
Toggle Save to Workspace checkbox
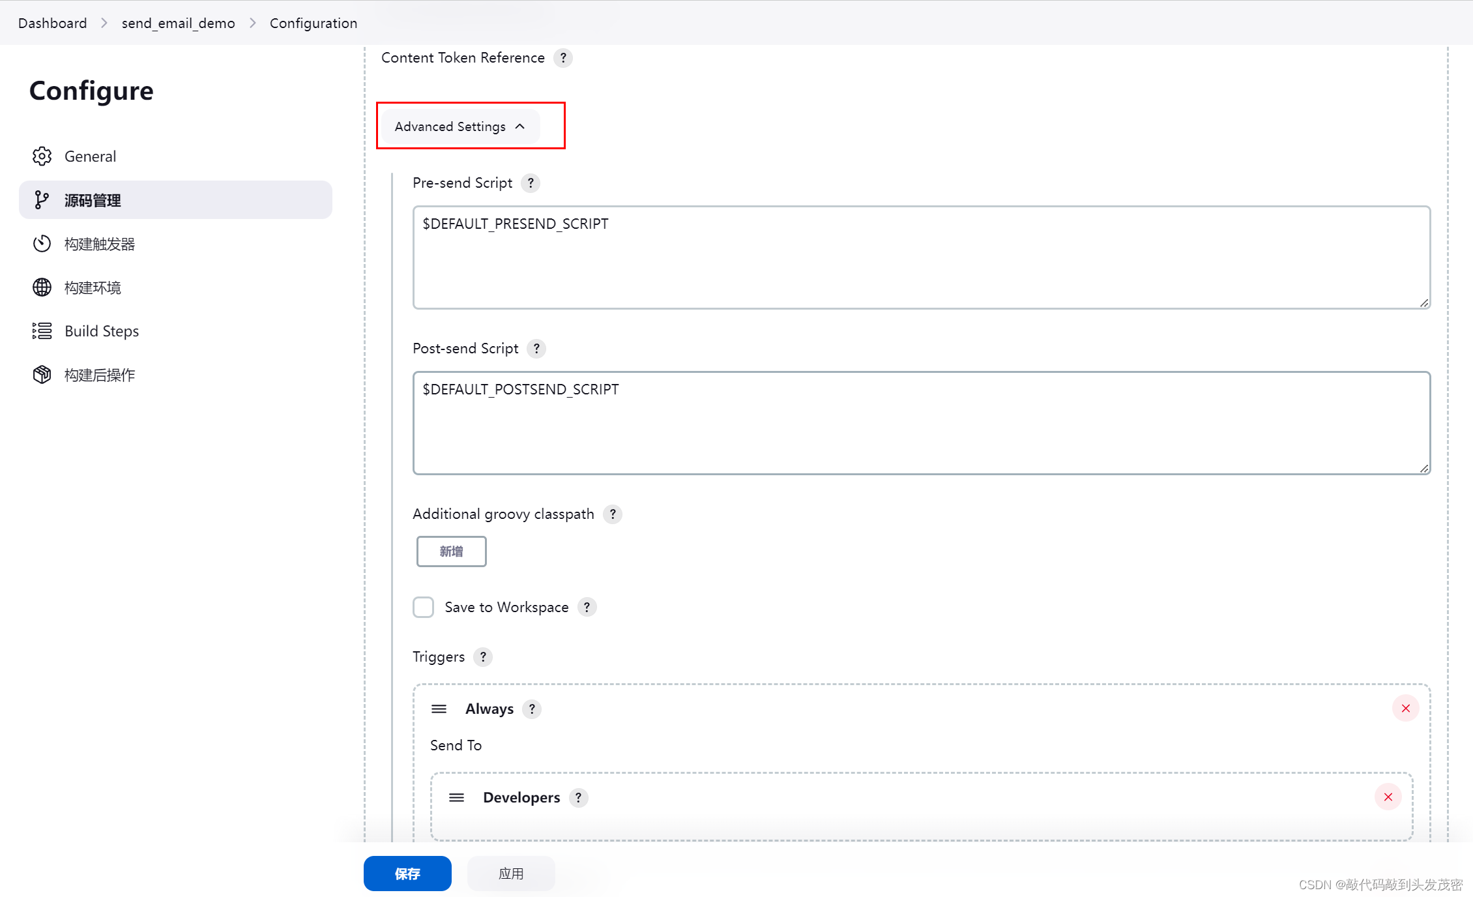tap(423, 608)
